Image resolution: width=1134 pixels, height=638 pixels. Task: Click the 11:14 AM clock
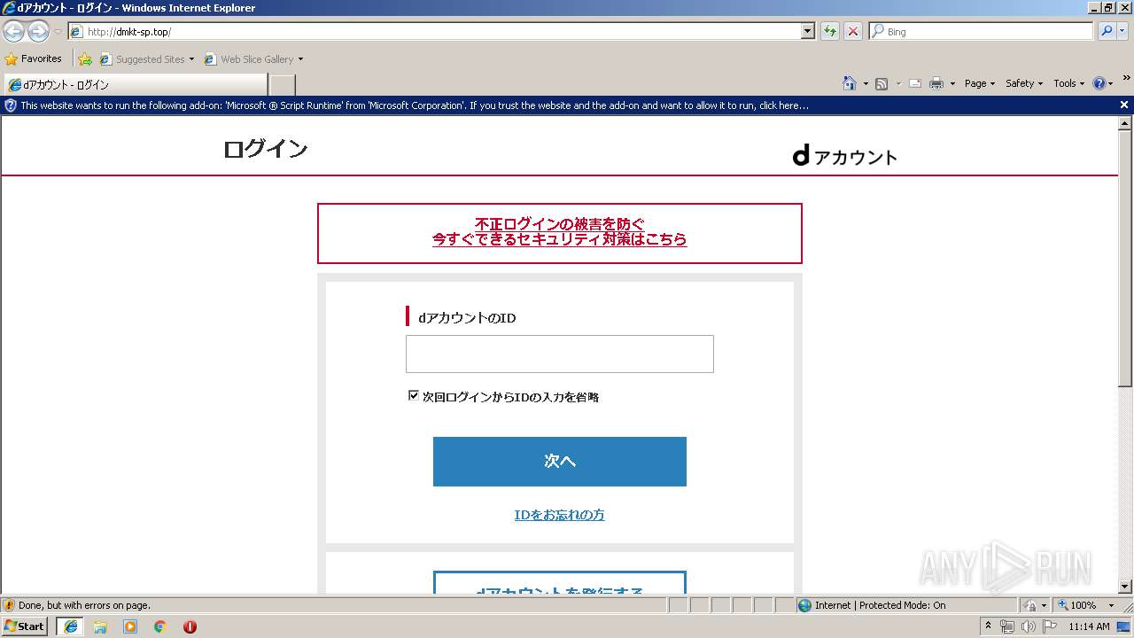1089,626
